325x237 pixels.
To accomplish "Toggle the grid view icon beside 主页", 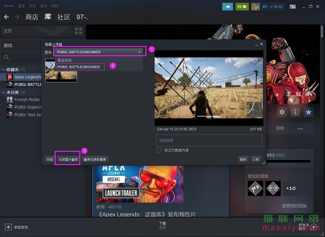I will click(x=78, y=31).
